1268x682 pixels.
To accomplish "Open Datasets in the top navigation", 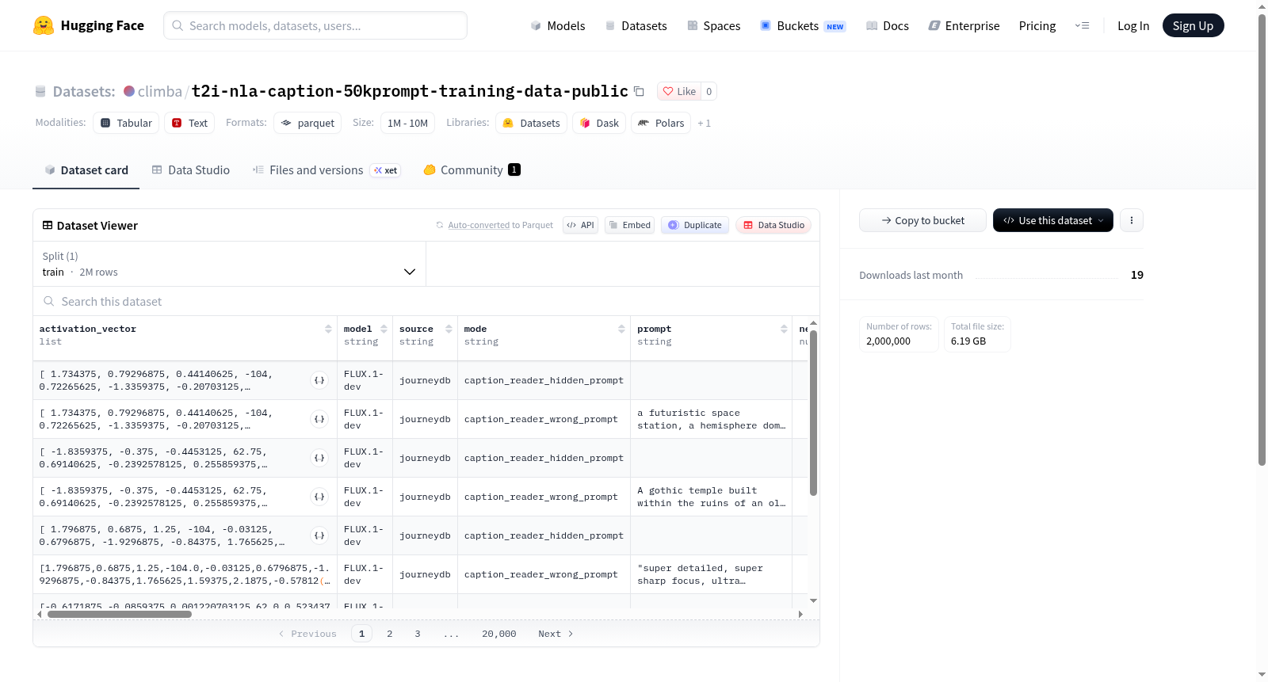I will (636, 25).
